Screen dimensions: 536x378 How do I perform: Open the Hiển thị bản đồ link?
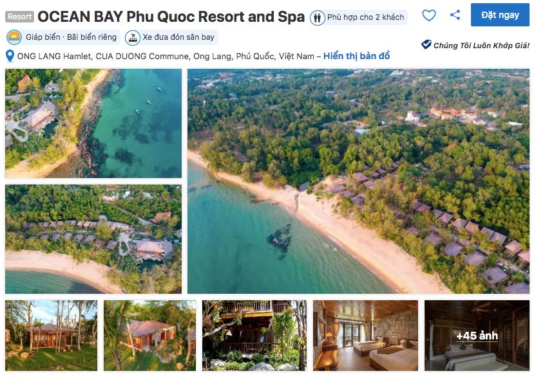pos(356,56)
